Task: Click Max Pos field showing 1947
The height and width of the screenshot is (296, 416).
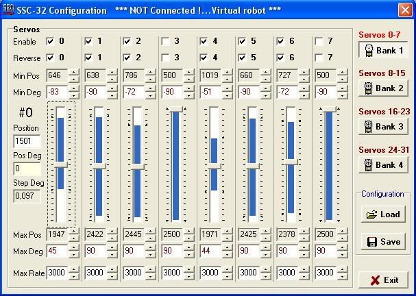Action: tap(58, 234)
